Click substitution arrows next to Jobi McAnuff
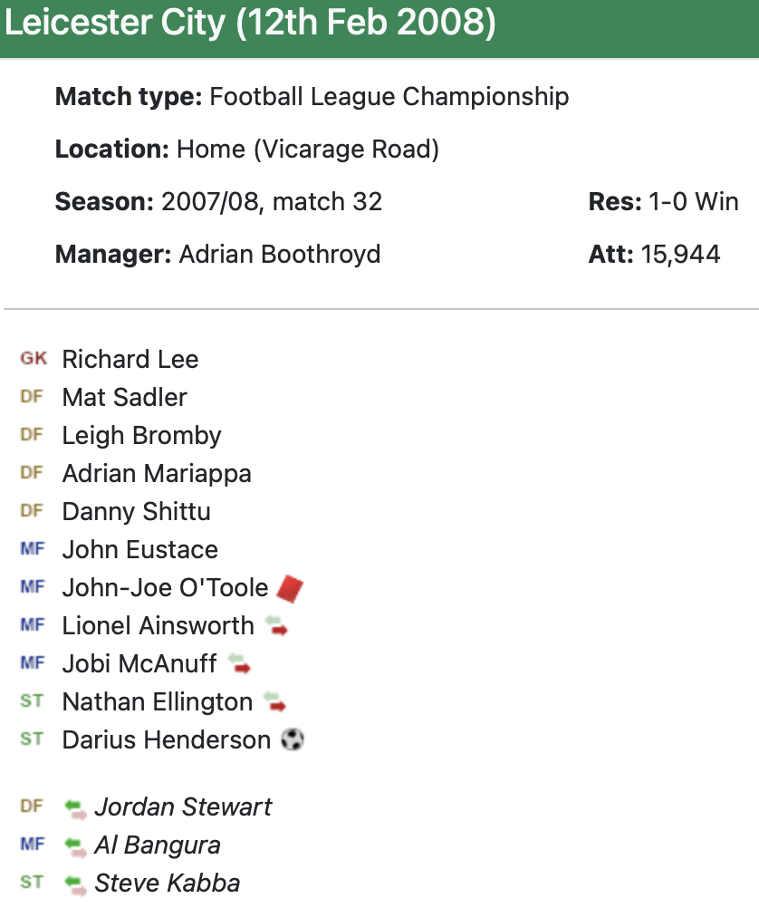The width and height of the screenshot is (759, 908). tap(239, 664)
